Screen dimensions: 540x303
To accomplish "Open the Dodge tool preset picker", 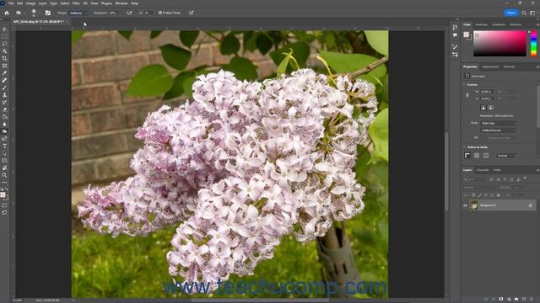I will pyautogui.click(x=20, y=13).
